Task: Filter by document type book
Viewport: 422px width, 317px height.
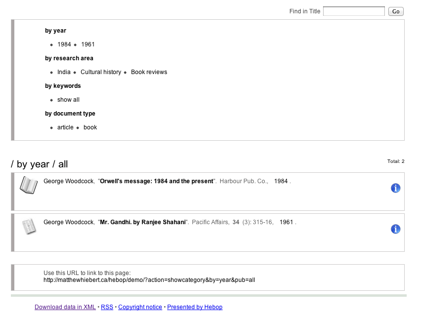Action: 90,127
